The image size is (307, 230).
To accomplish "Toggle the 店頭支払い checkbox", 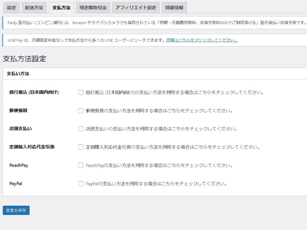I will [81, 129].
